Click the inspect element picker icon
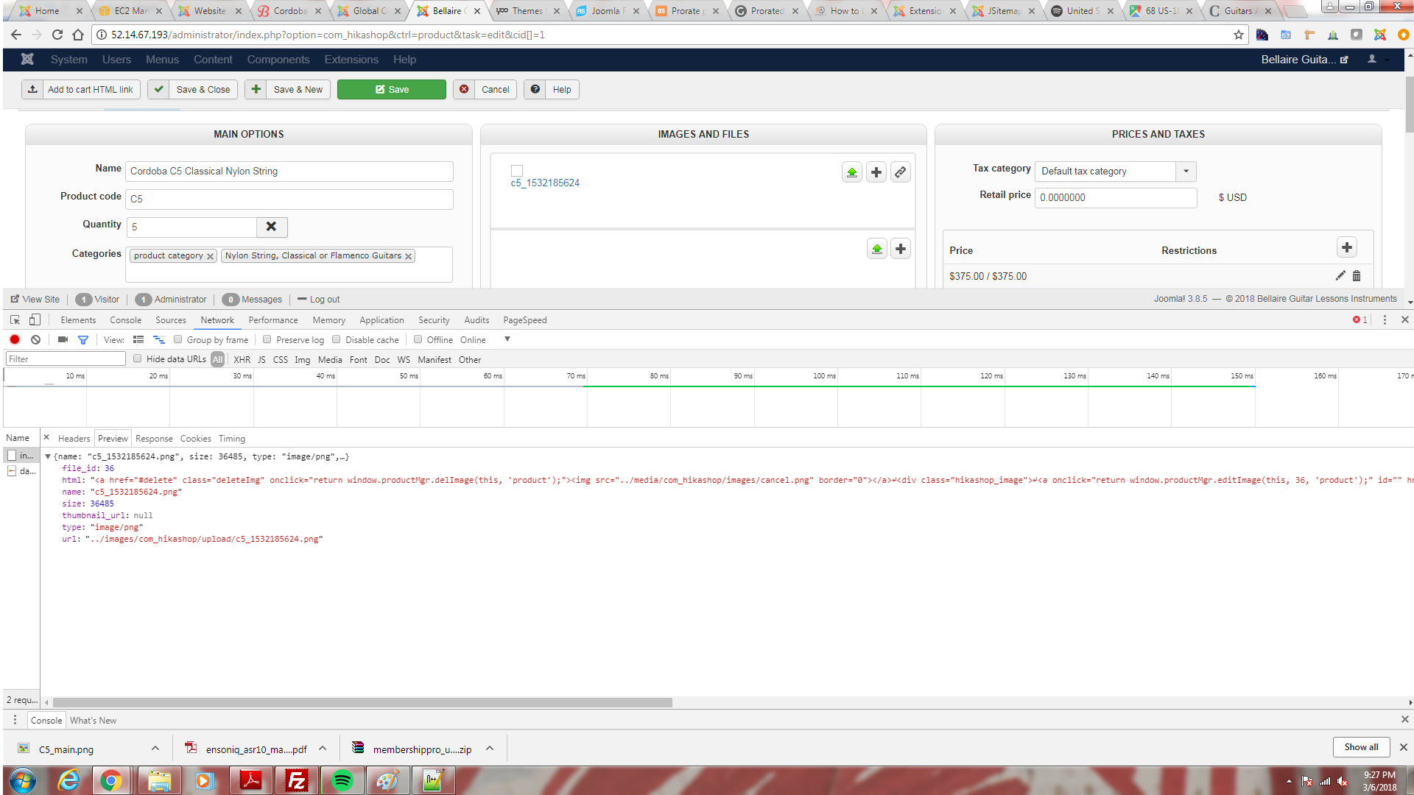1414x795 pixels. pyautogui.click(x=15, y=320)
